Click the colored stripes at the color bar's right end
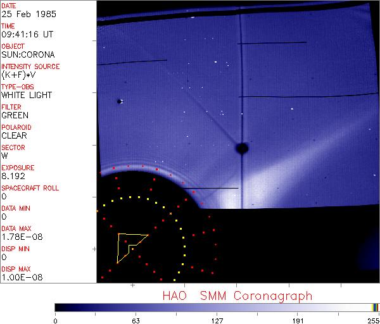380x324 pixels. 375,307
